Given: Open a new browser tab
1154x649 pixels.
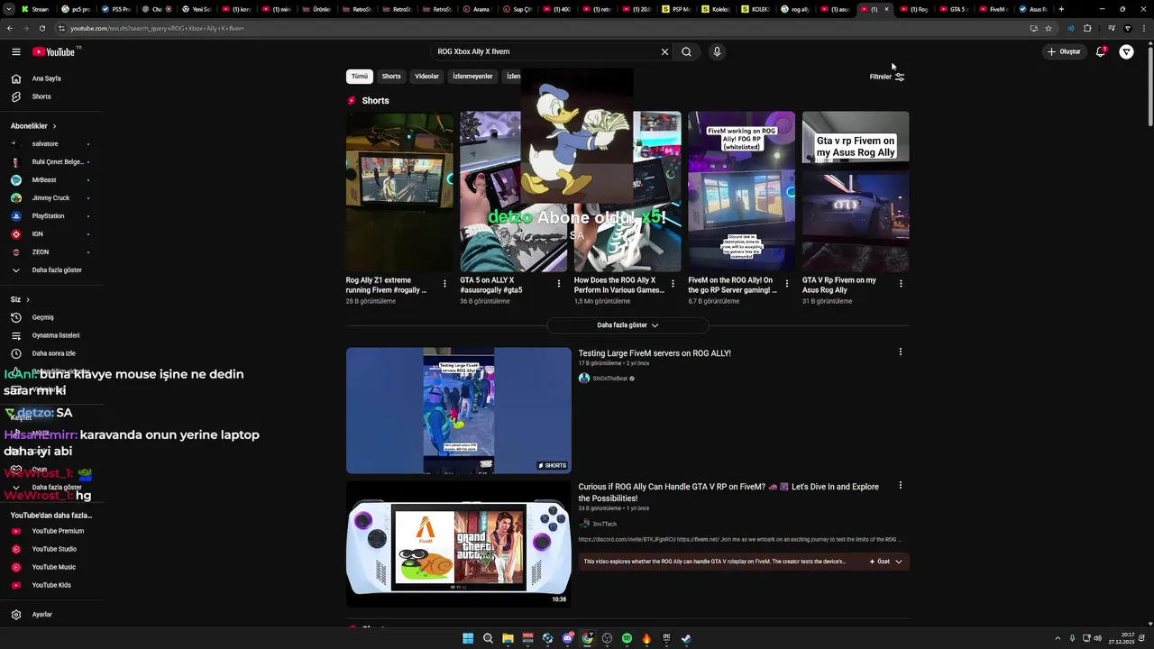Looking at the screenshot, I should [x=1061, y=9].
